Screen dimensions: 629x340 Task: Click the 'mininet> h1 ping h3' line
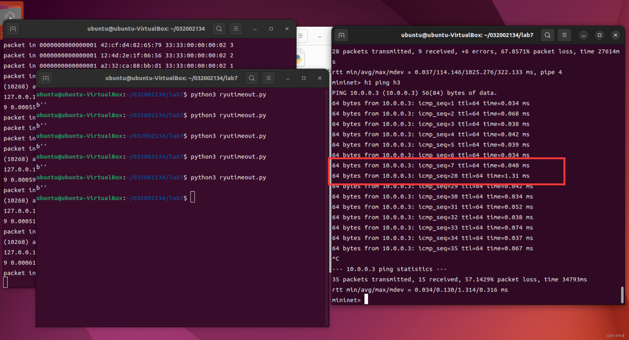366,83
